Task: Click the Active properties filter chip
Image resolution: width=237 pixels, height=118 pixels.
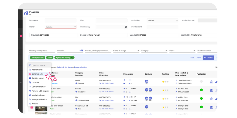Action: click(x=38, y=58)
